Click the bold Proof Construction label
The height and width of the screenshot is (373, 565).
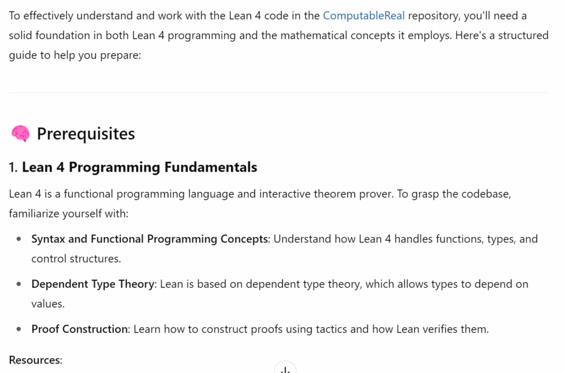point(79,329)
